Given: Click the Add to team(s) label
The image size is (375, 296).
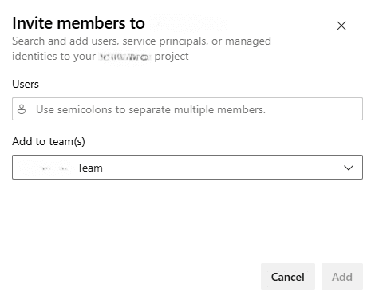Looking at the screenshot, I should (x=49, y=141).
